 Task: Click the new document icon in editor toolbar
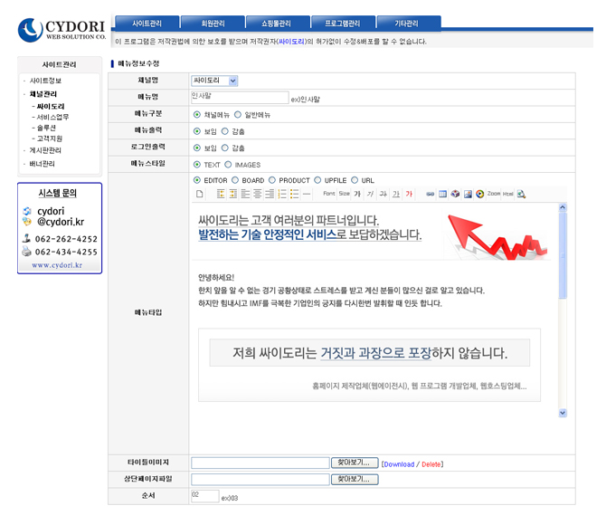[200, 195]
